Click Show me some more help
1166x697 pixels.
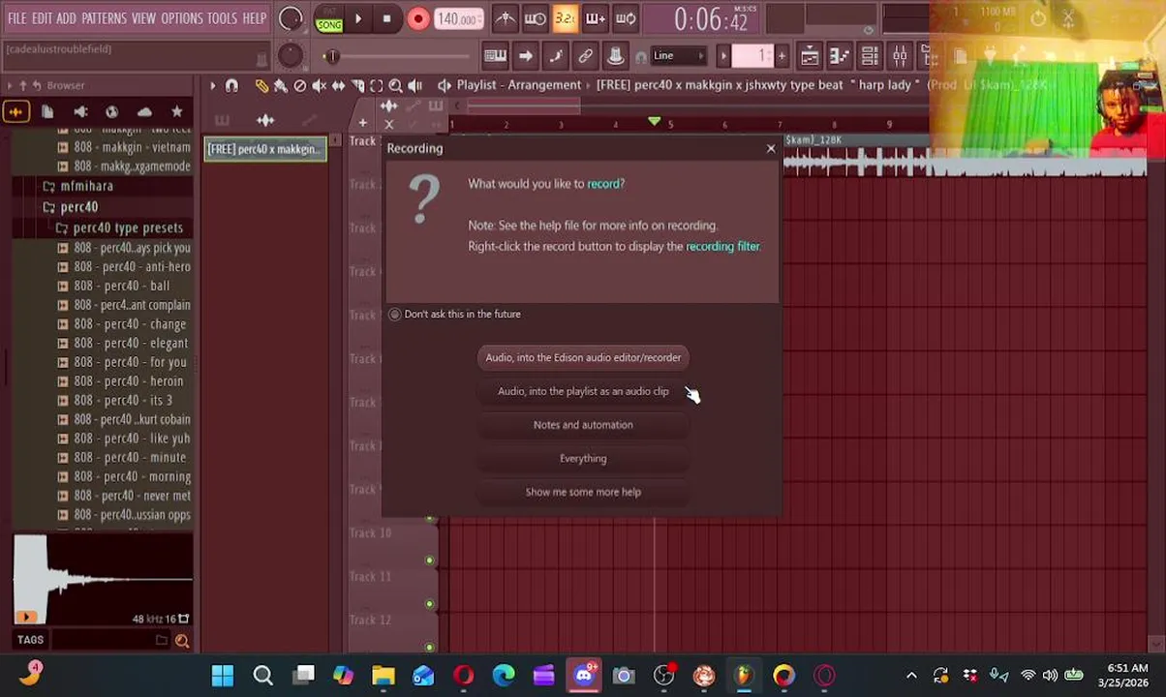[583, 492]
